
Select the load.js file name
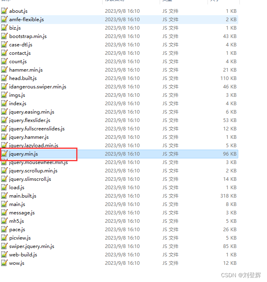click(17, 188)
